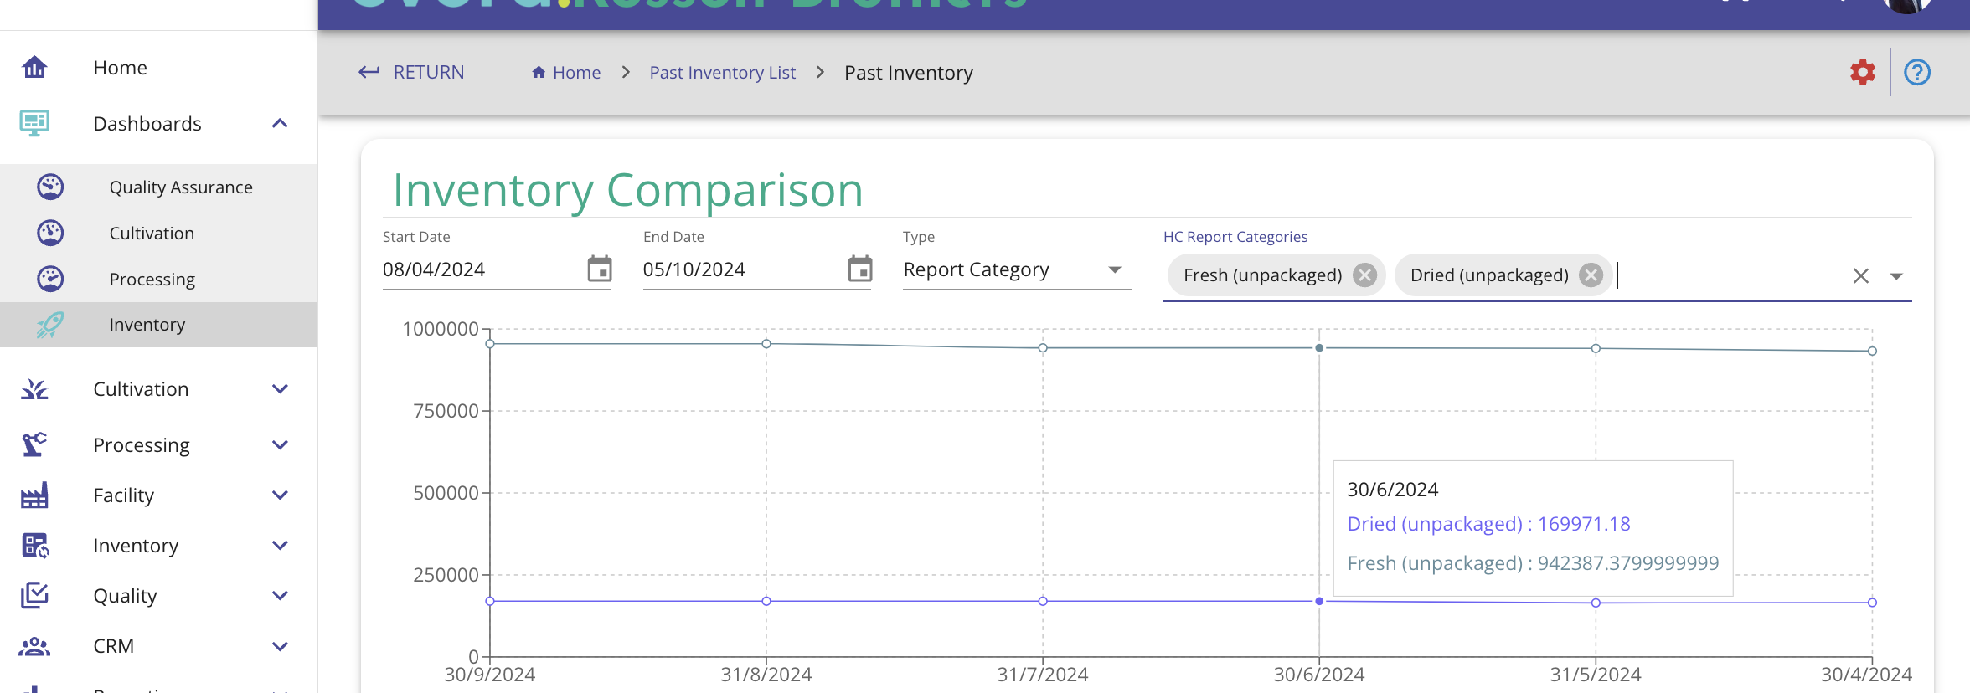Click the 31/7/2024 x-axis label
Viewport: 1970px width, 693px height.
1043,675
